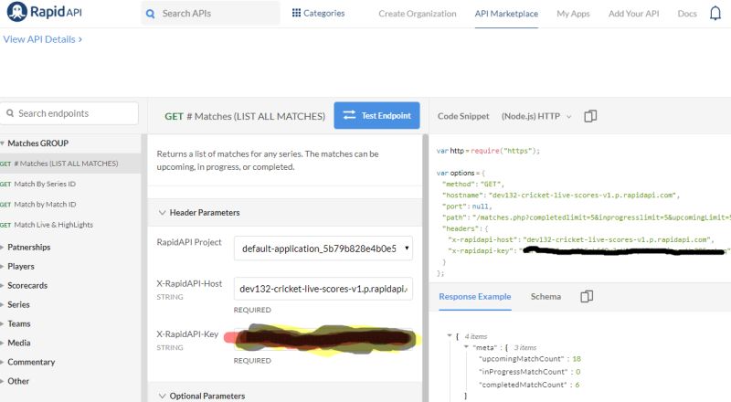Click the X-RapidAPI-Key input field
731x402 pixels.
[x=323, y=339]
